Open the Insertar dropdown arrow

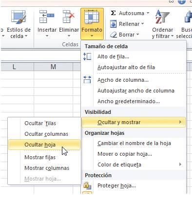tap(47, 36)
